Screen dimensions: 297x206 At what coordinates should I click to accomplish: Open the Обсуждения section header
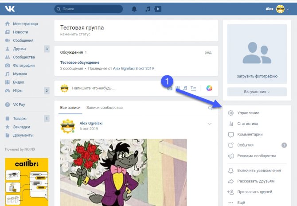(71, 52)
